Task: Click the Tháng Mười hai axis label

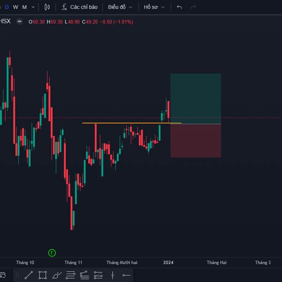Action: [122, 263]
